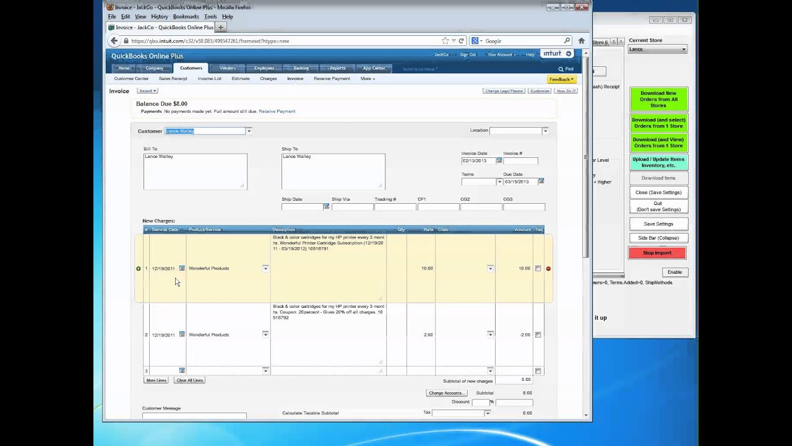Click Change Logo/Theme button
This screenshot has width=792, height=446.
coord(504,91)
